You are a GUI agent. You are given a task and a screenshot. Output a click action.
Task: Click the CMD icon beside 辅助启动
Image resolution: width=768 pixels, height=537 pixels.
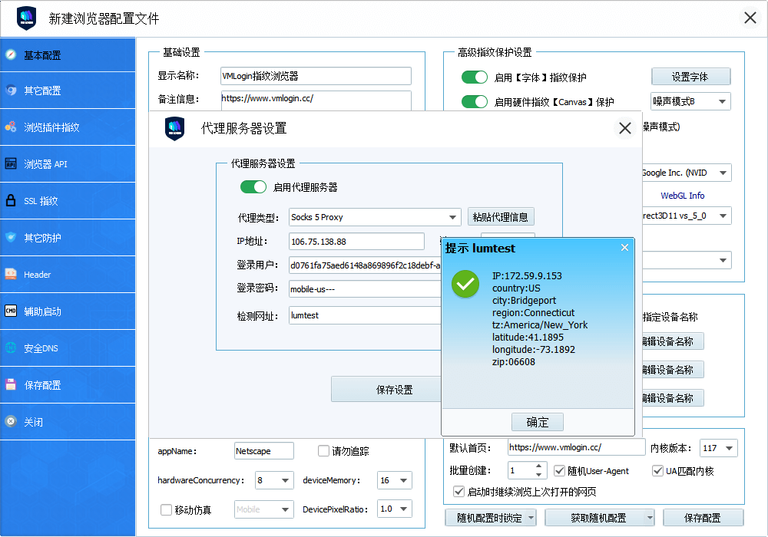click(x=11, y=311)
